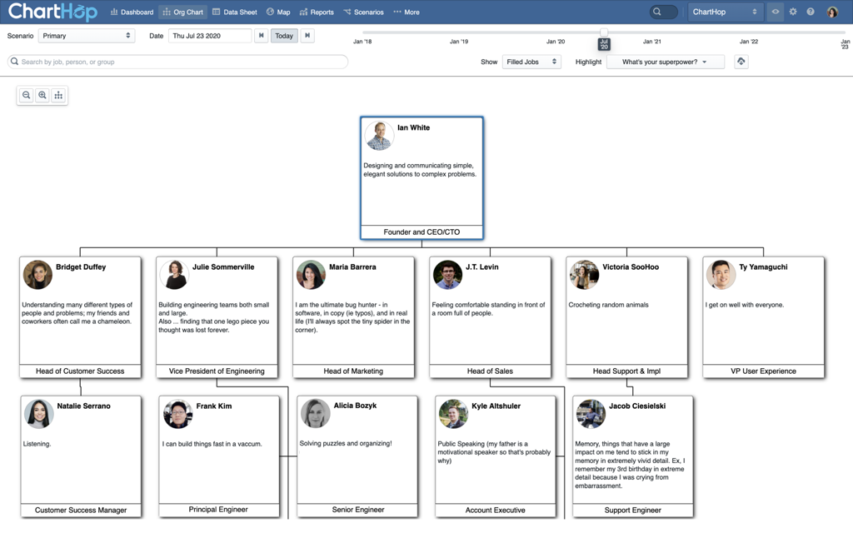Viewport: 853px width, 533px height.
Task: Open the ChartHop organization selector
Action: (x=725, y=12)
